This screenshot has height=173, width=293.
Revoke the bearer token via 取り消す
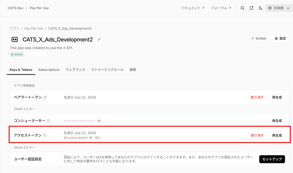[x=257, y=97]
